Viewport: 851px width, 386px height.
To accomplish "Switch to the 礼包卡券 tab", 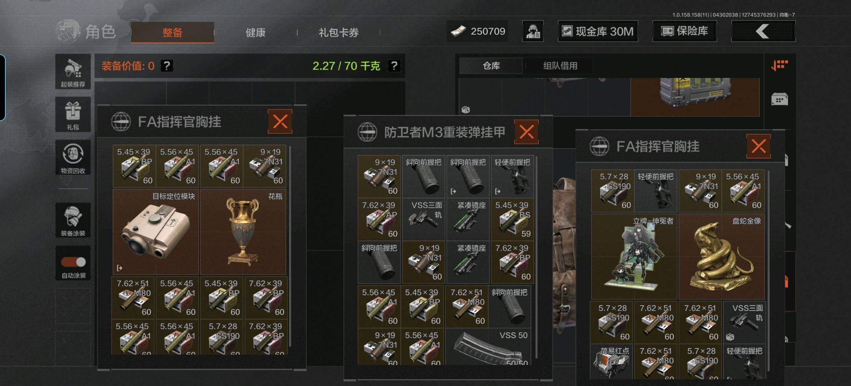I will click(x=339, y=33).
